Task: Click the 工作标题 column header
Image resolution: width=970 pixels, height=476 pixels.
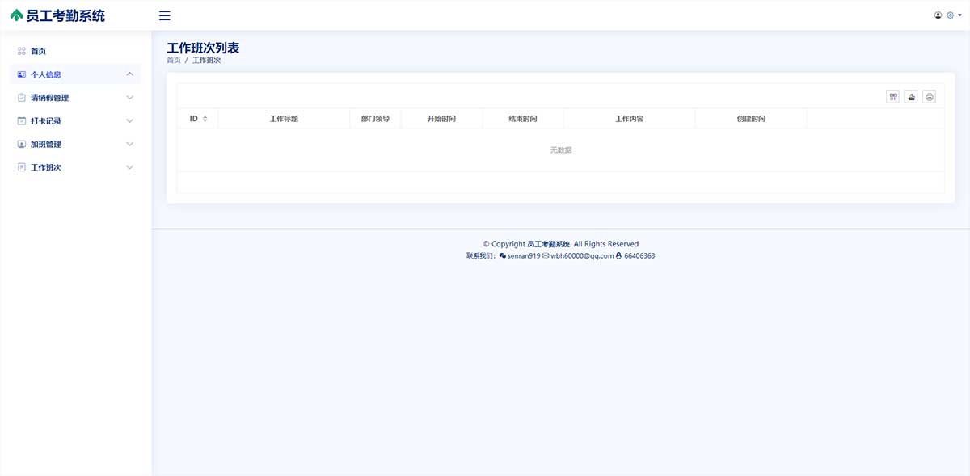Action: pos(284,119)
